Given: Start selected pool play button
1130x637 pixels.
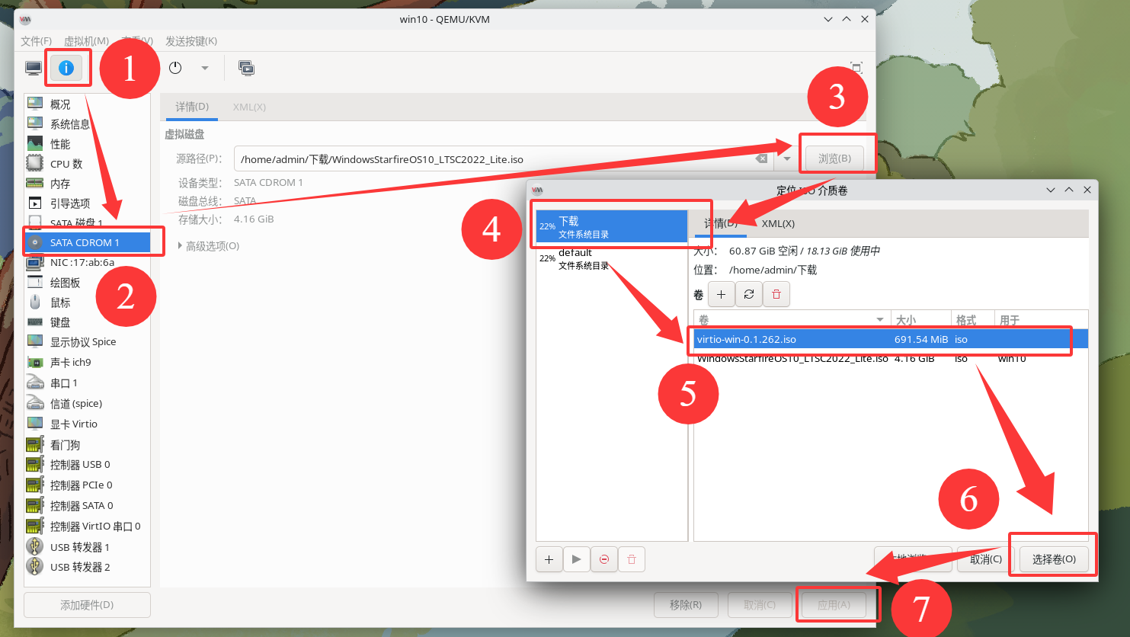Looking at the screenshot, I should 576,559.
